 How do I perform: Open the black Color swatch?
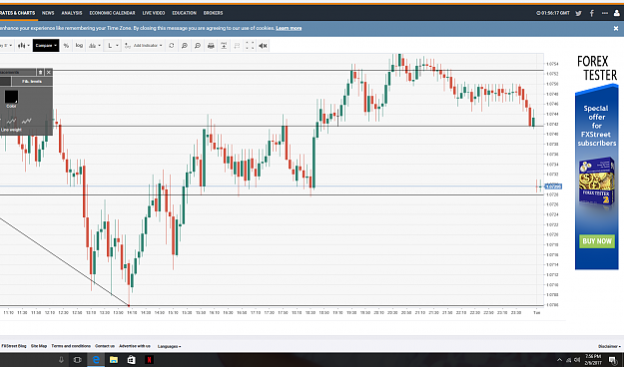[11, 97]
